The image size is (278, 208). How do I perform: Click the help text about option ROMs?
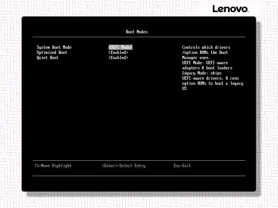tap(205, 53)
